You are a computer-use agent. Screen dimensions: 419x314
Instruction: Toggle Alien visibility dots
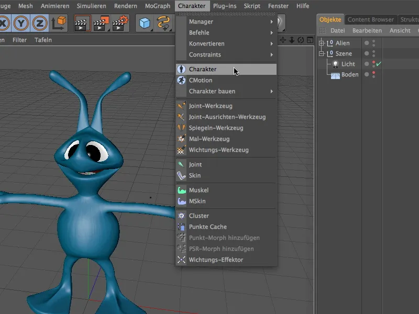pyautogui.click(x=374, y=43)
